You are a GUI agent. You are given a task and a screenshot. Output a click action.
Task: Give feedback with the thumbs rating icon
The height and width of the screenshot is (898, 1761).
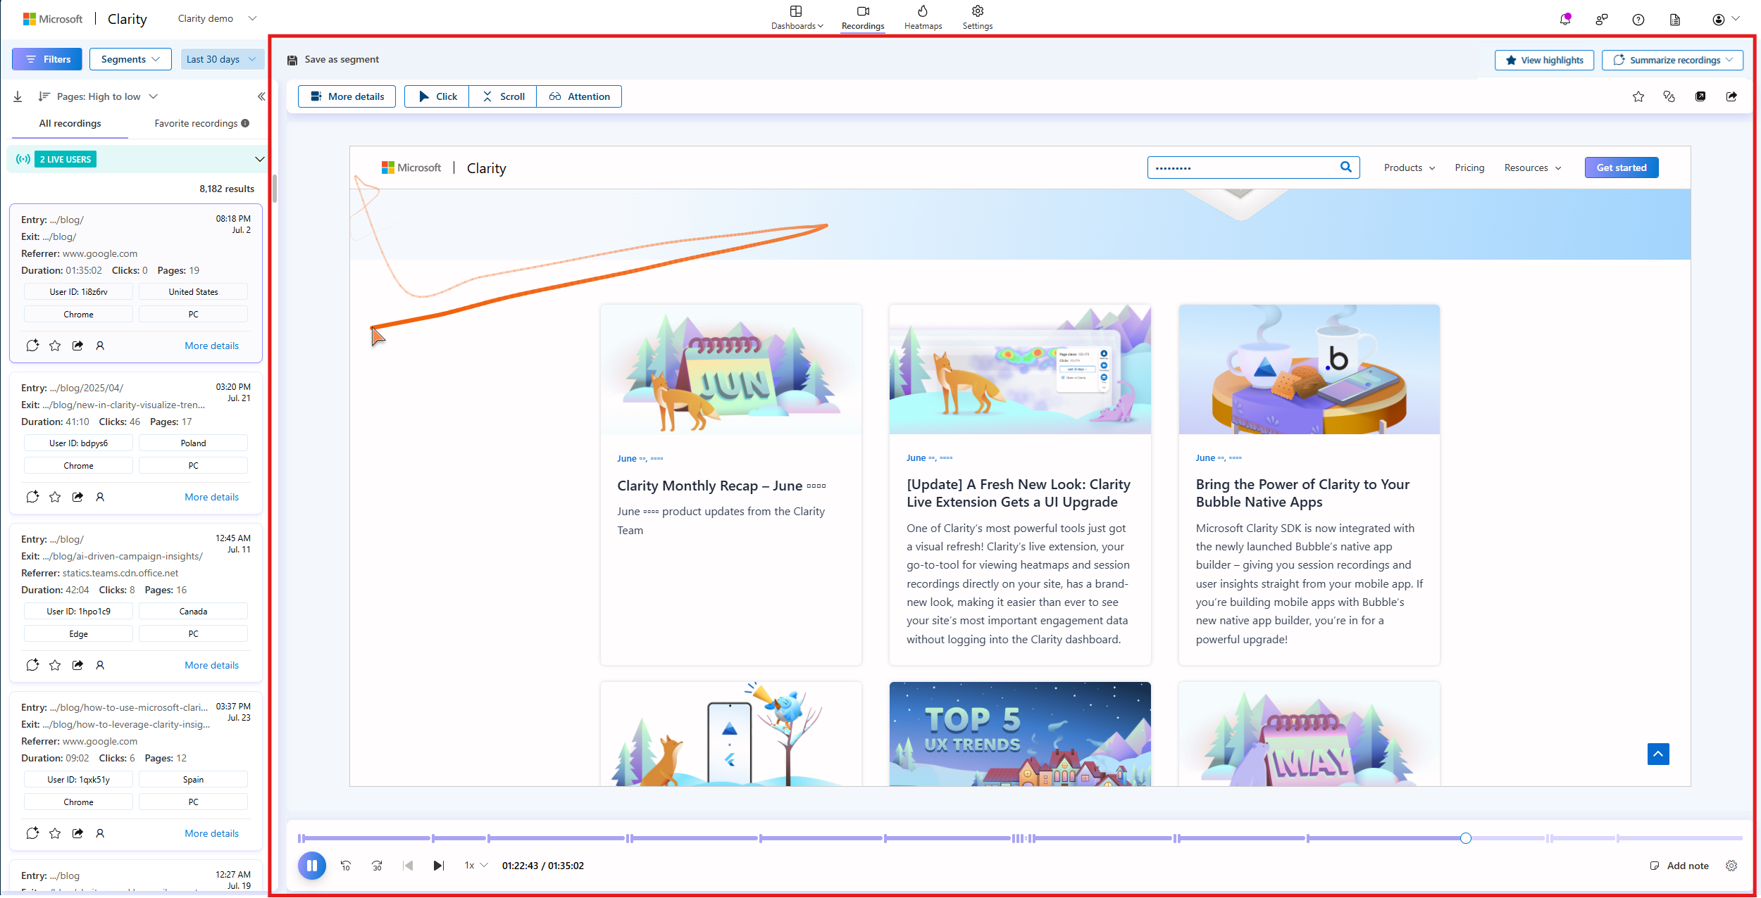(1669, 96)
